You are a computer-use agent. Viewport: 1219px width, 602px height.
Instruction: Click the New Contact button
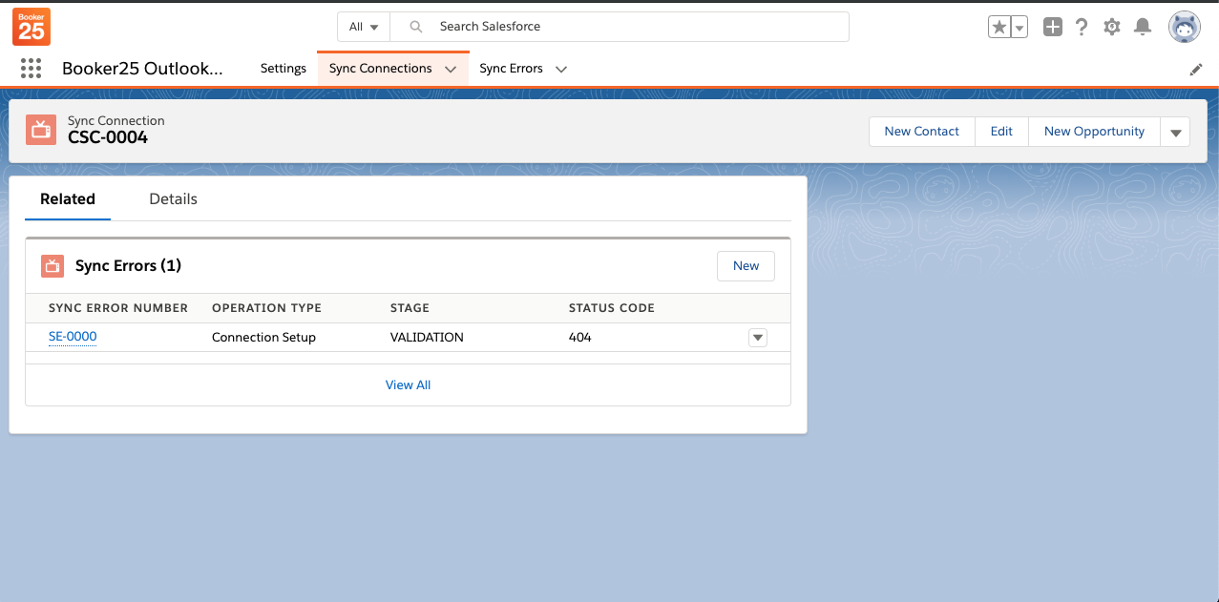(921, 132)
